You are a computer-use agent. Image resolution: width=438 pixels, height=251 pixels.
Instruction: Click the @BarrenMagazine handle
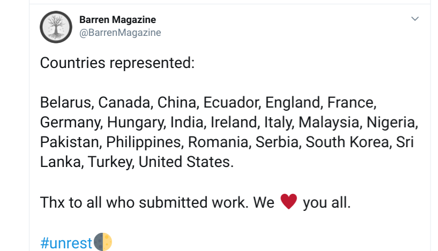[x=120, y=33]
